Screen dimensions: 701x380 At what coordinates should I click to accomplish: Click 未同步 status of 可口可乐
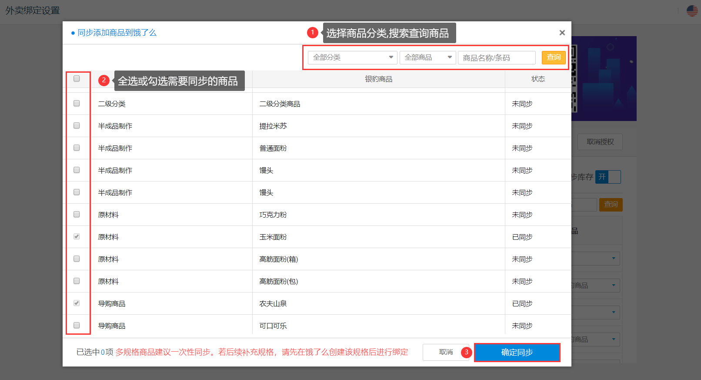522,326
